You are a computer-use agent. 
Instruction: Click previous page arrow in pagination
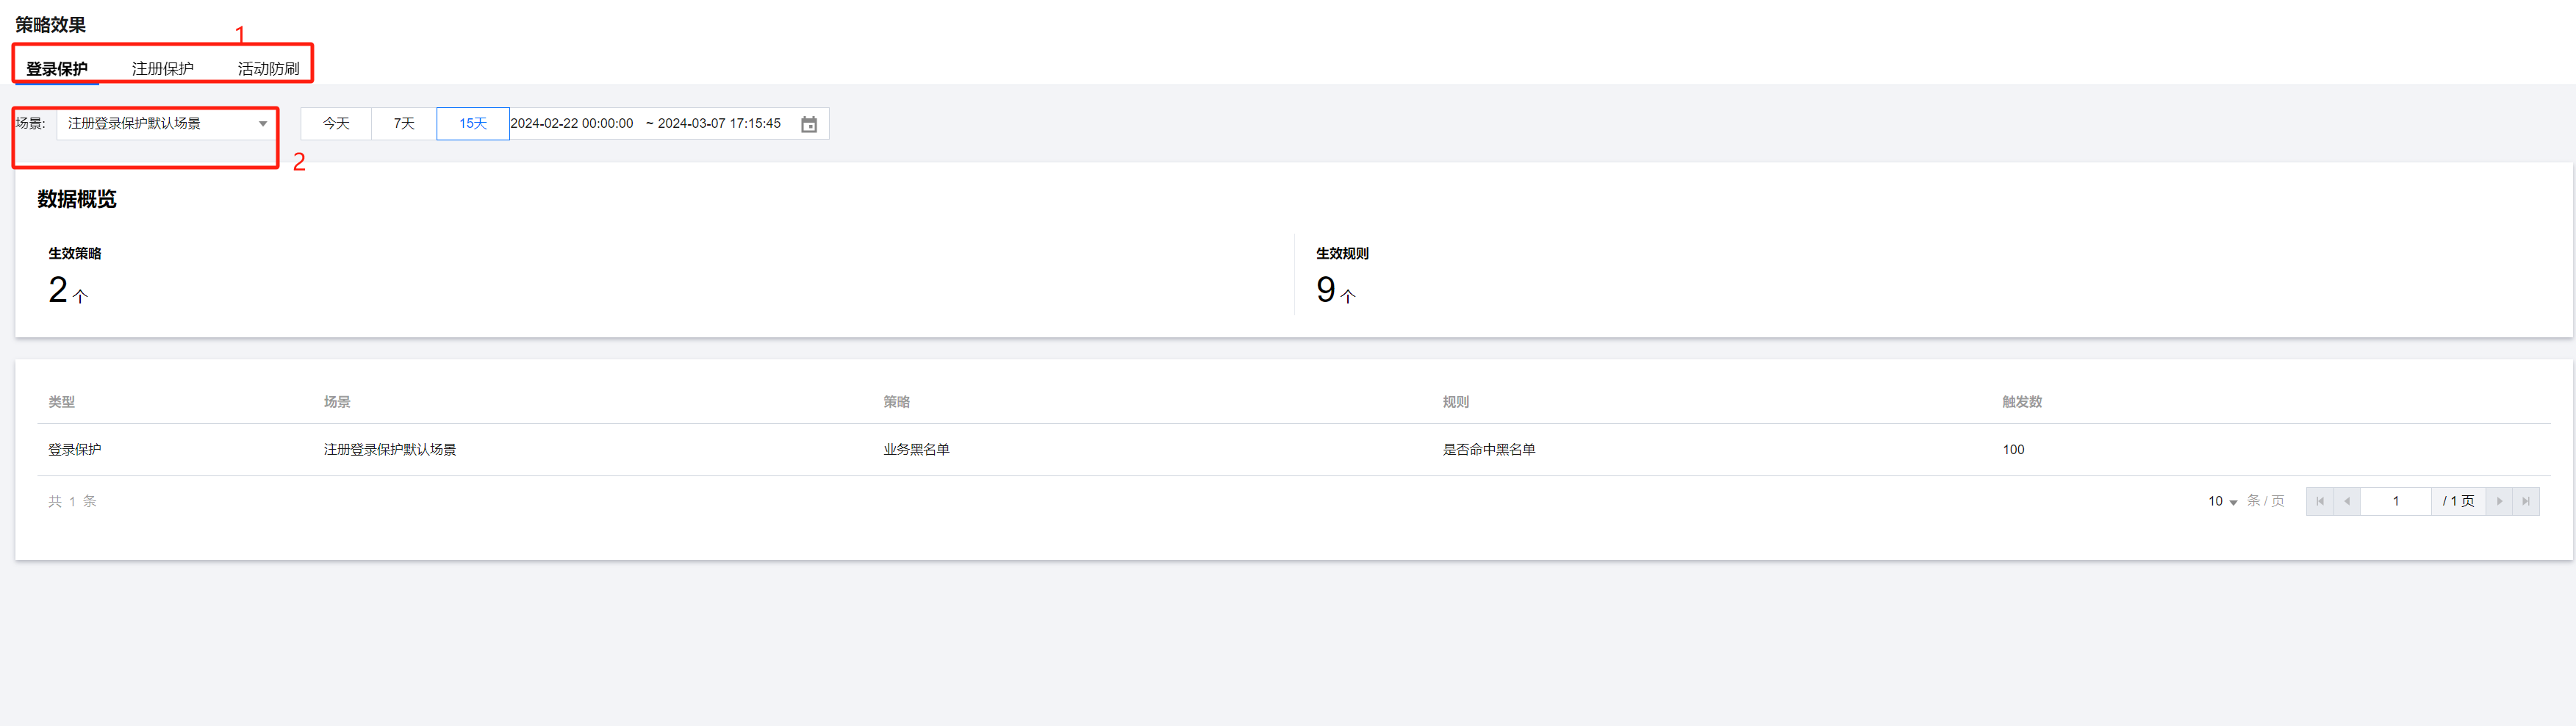point(2347,501)
